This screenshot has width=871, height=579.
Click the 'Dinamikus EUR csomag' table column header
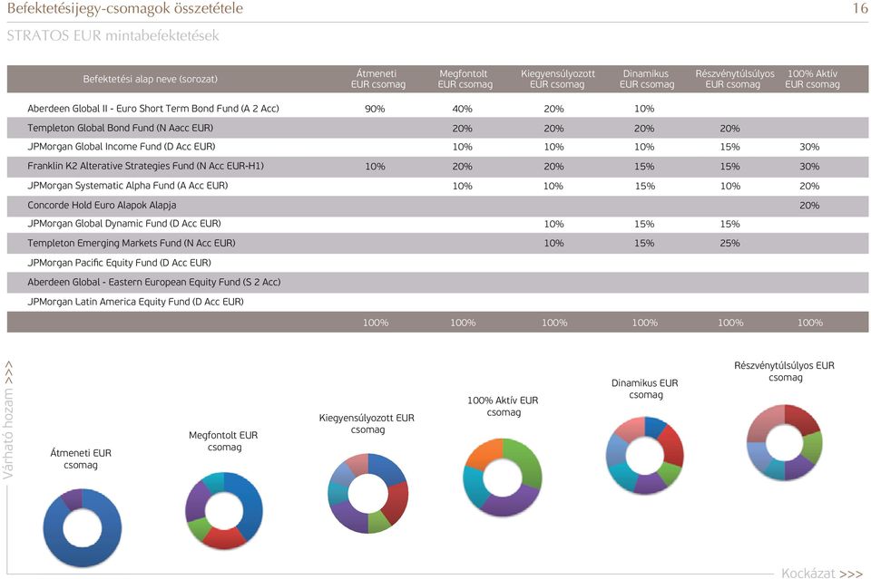pos(646,79)
